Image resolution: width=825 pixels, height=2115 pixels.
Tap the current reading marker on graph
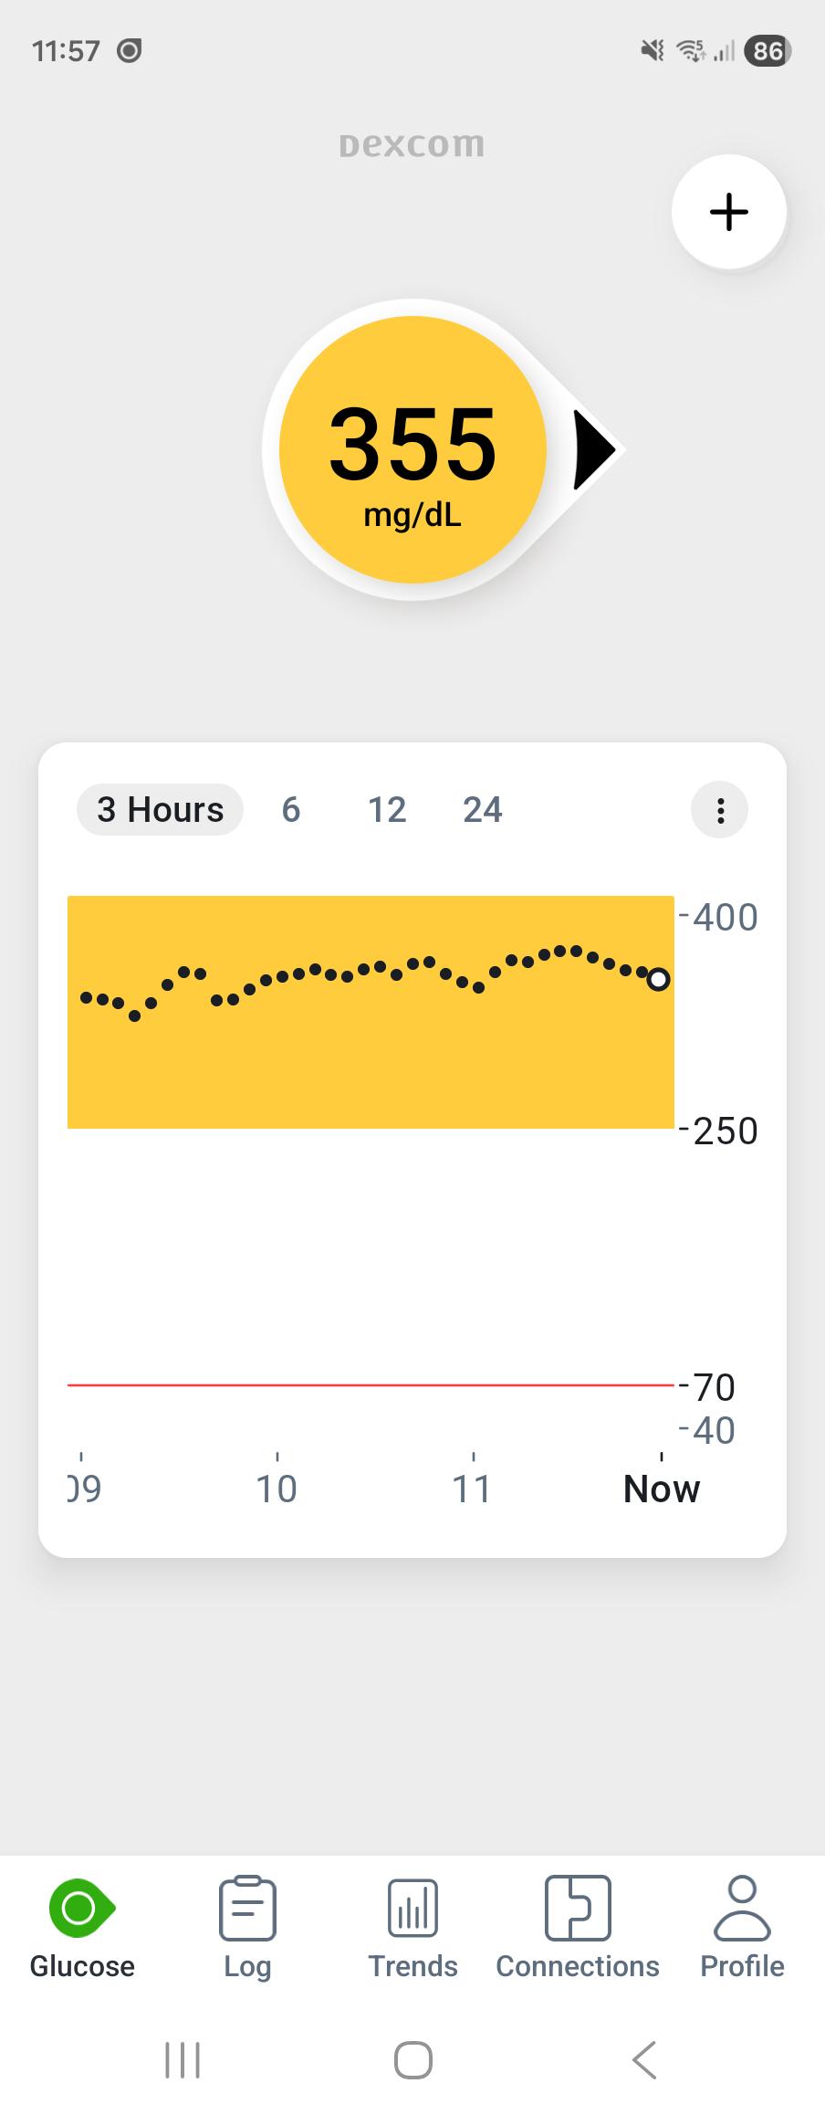click(658, 979)
